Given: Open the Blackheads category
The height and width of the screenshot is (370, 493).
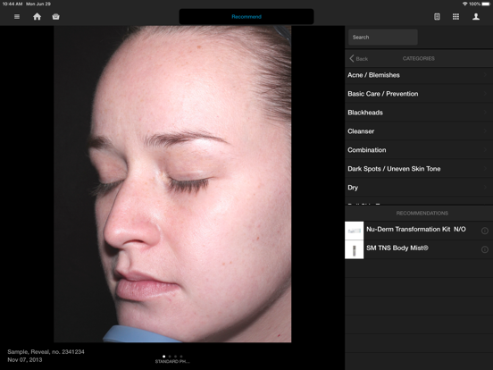Looking at the screenshot, I should (x=419, y=113).
